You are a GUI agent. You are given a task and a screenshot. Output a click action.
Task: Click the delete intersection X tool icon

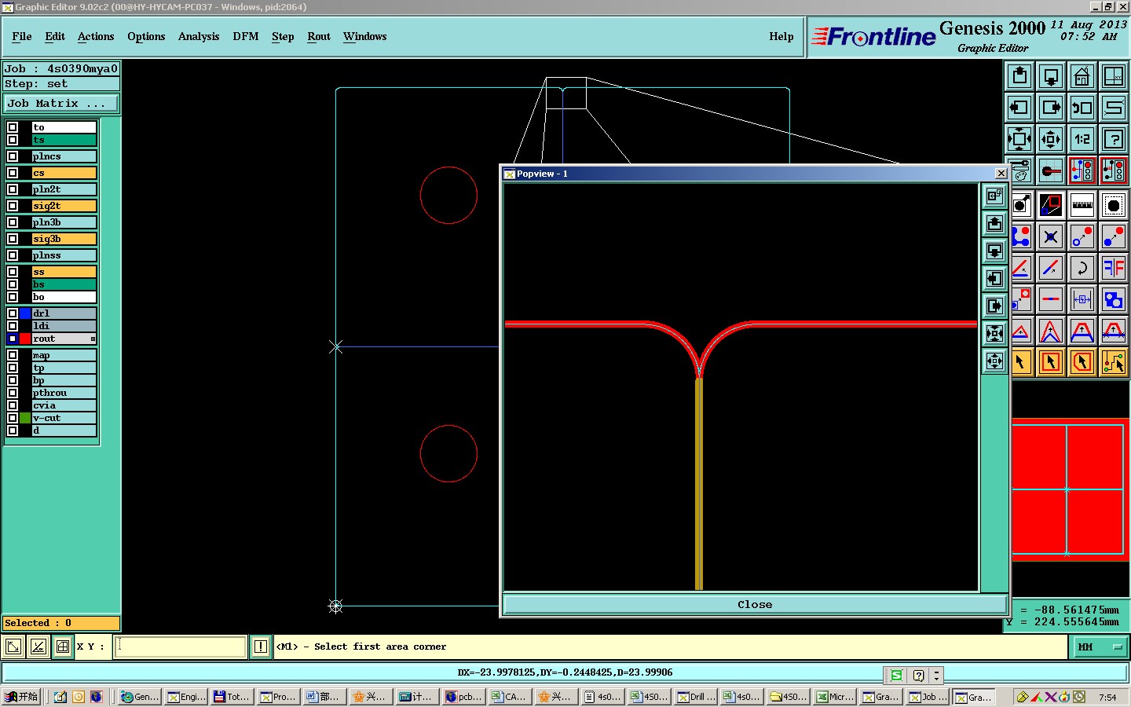tap(1051, 236)
